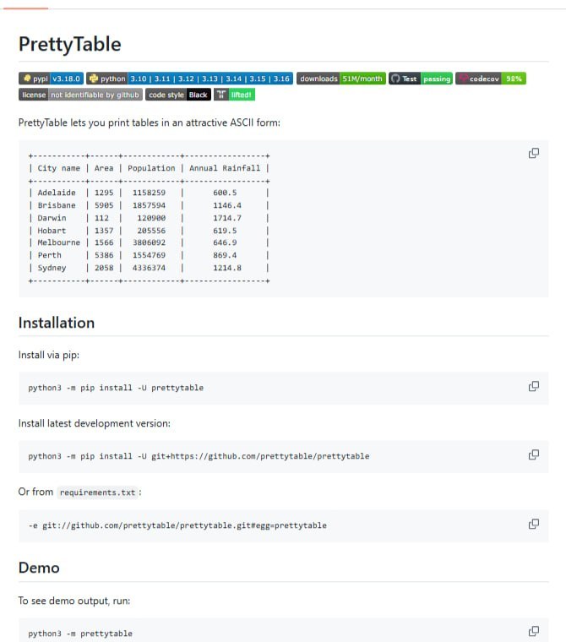Click the 'Annual Rainfall' column header
The width and height of the screenshot is (566, 642).
click(225, 168)
